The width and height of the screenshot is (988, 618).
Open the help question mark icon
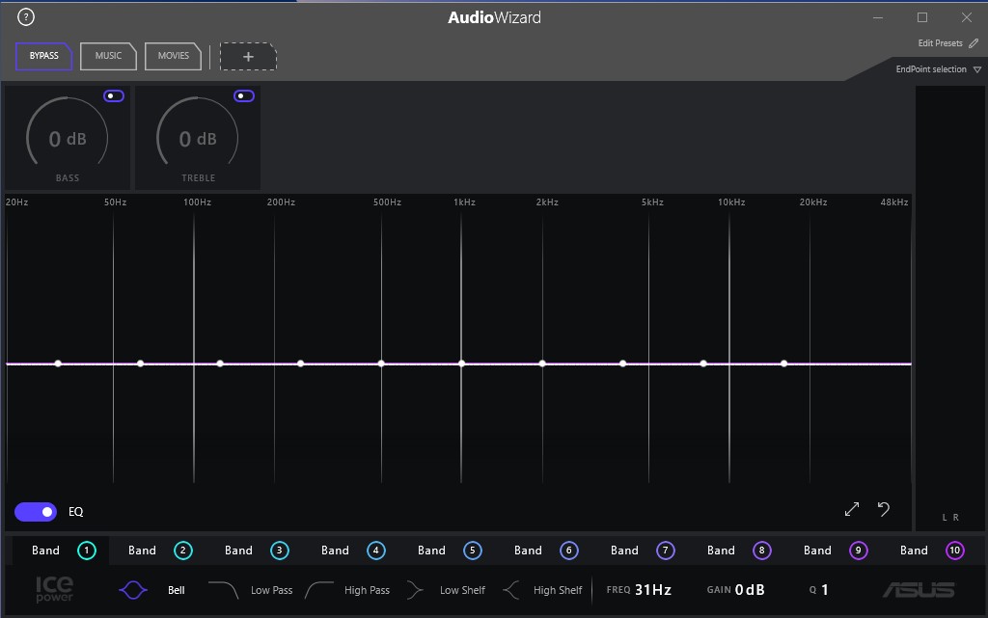(x=26, y=17)
